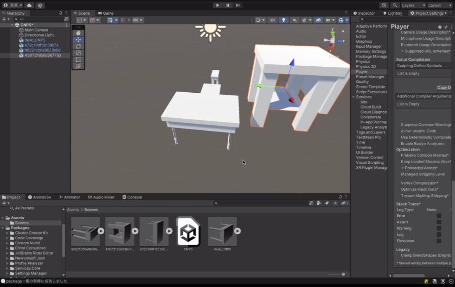Switch to the Scene tab
455x287 pixels.
[82, 13]
